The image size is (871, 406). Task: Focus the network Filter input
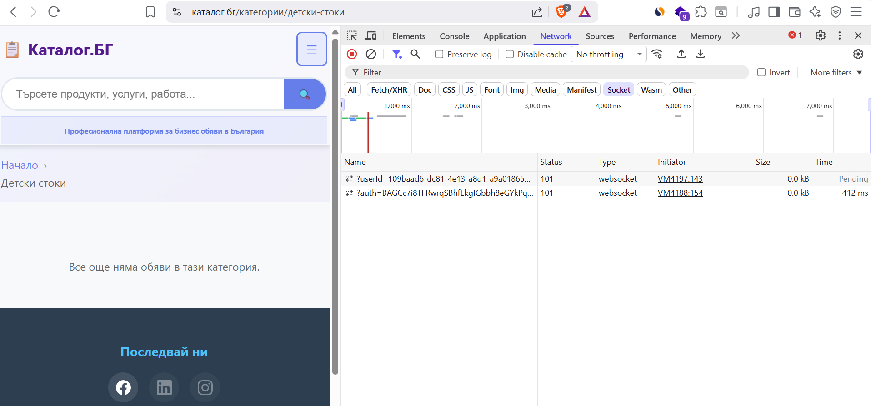click(x=546, y=73)
